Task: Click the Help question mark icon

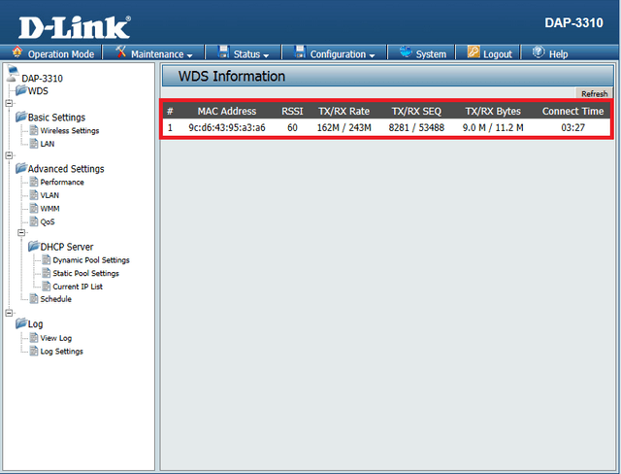Action: point(539,51)
